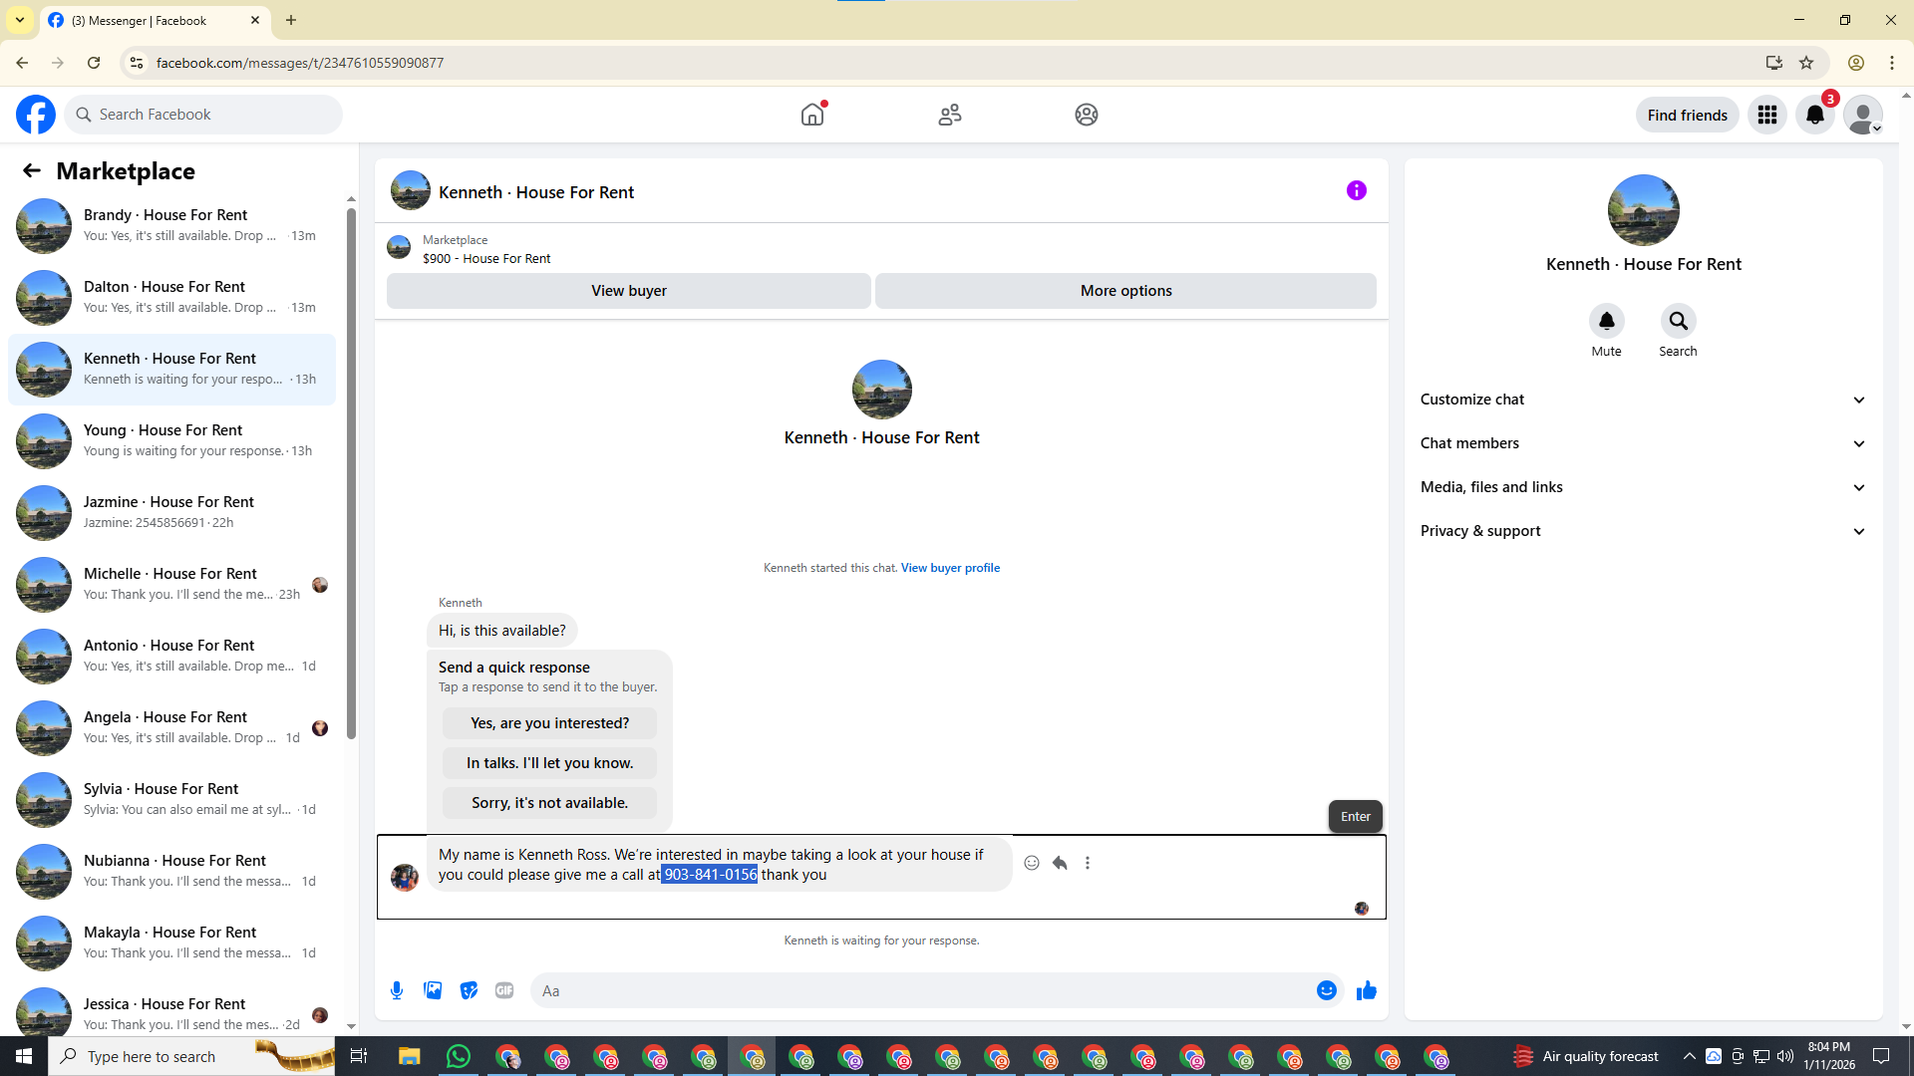
Task: Show hidden system tray icons
Action: coord(1689,1056)
